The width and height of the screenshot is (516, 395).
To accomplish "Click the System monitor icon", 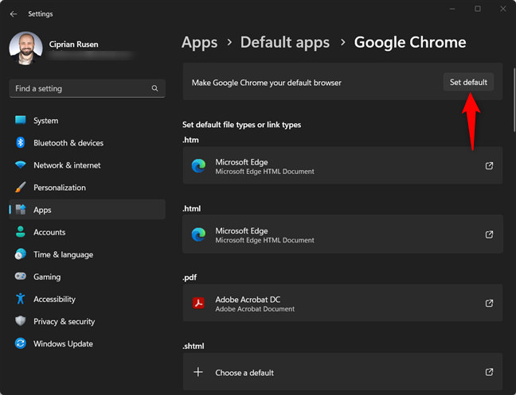I will point(21,120).
